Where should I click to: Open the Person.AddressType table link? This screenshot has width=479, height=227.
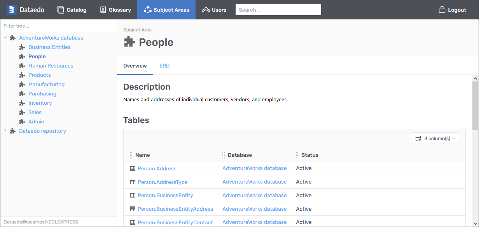(163, 182)
